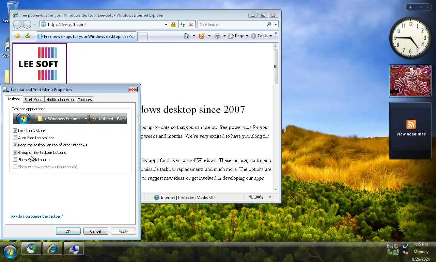Screen dimensions: 436x262
Task: Click the RSS Feeds icon in IE toolbar
Action: coord(202,36)
